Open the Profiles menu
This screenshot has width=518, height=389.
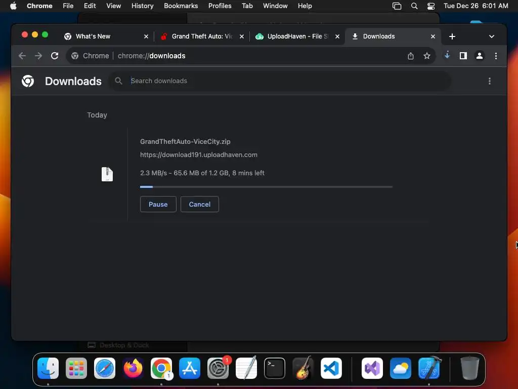pos(220,6)
